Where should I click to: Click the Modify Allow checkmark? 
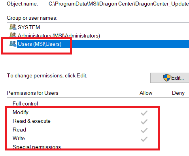[144, 113]
